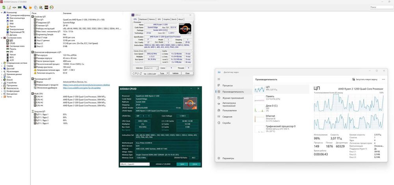The width and height of the screenshot is (394, 185).
Task: Select the Память performance item
Action: pos(281,98)
